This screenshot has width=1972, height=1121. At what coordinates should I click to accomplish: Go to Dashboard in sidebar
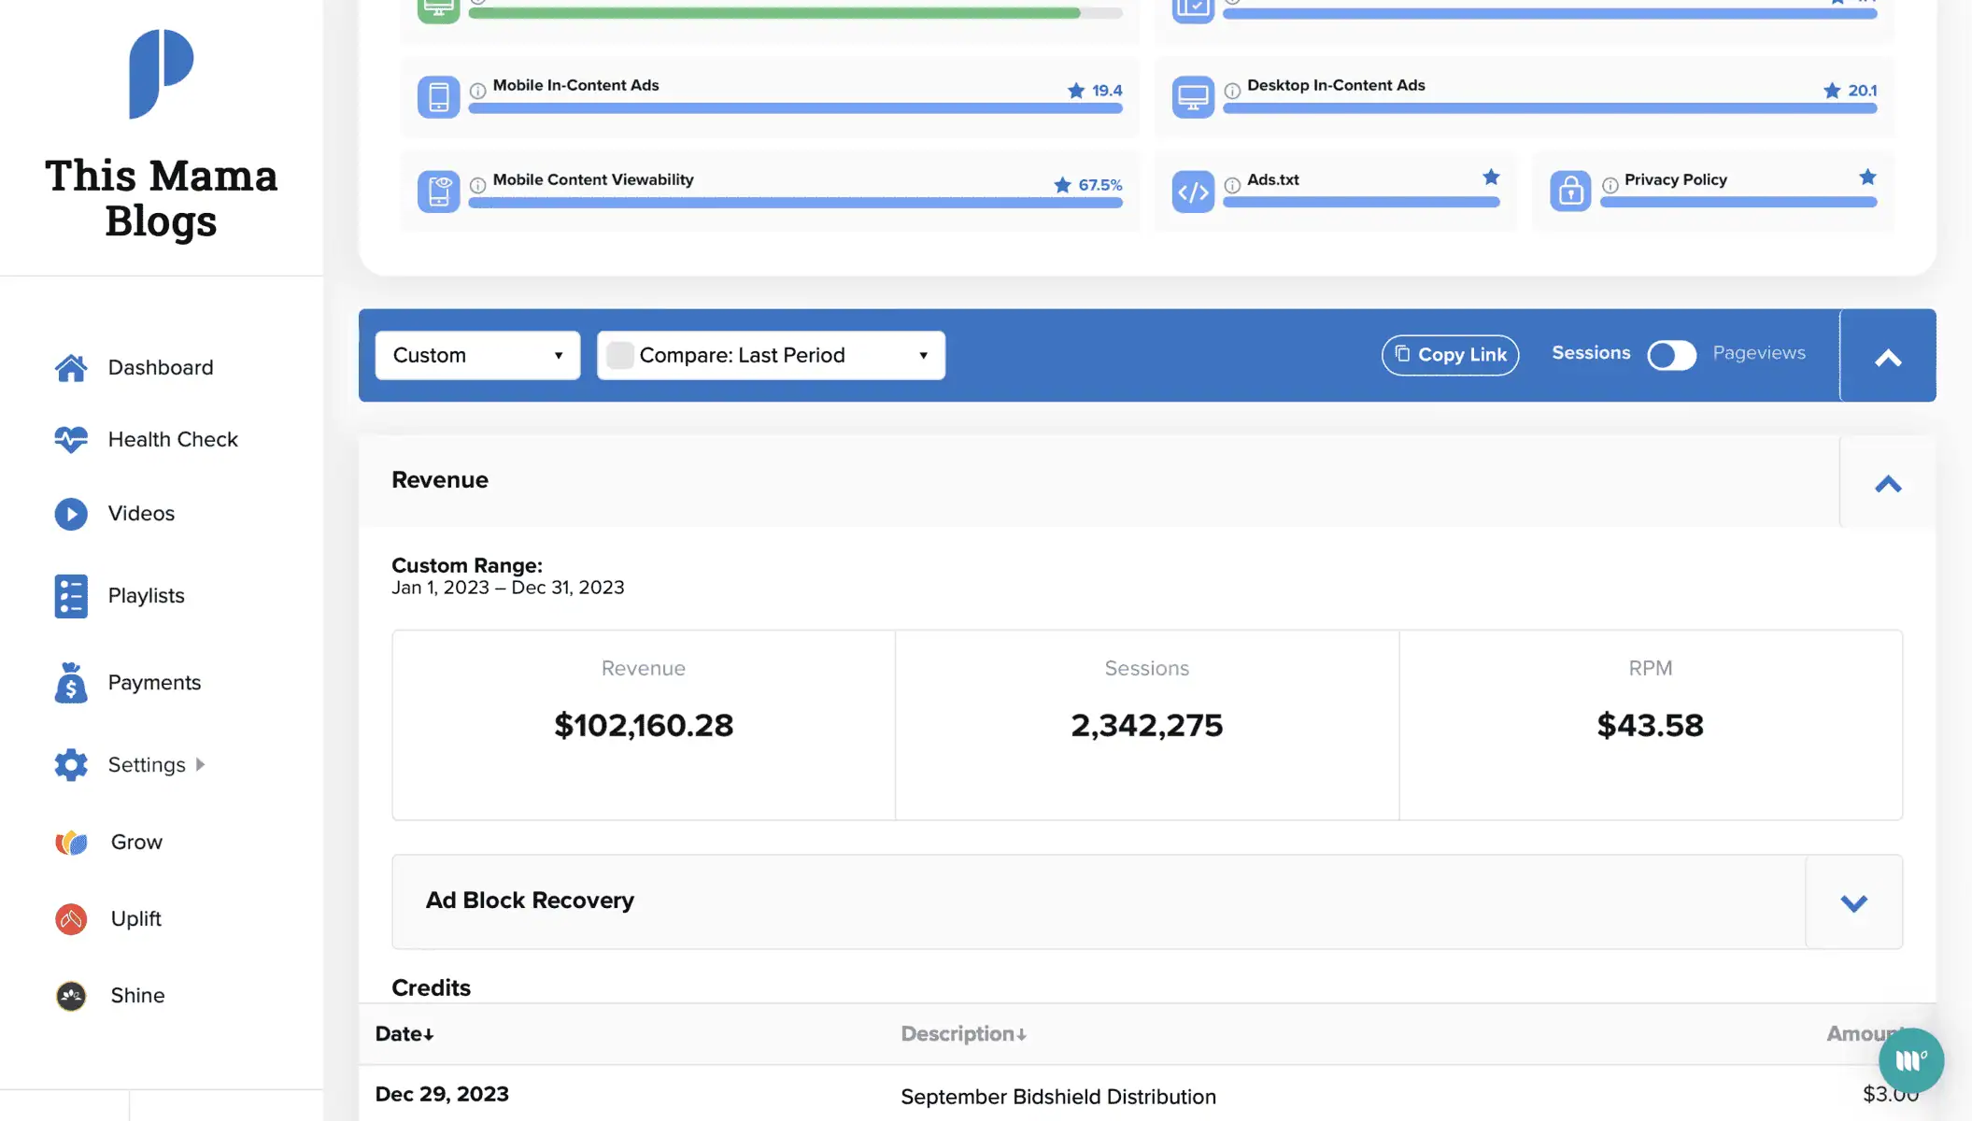coord(160,368)
